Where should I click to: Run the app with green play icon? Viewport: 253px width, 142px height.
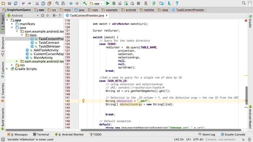tap(108, 3)
